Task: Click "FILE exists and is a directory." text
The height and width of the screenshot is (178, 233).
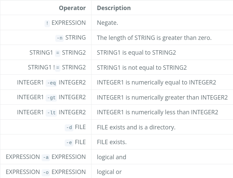Action: (x=136, y=127)
